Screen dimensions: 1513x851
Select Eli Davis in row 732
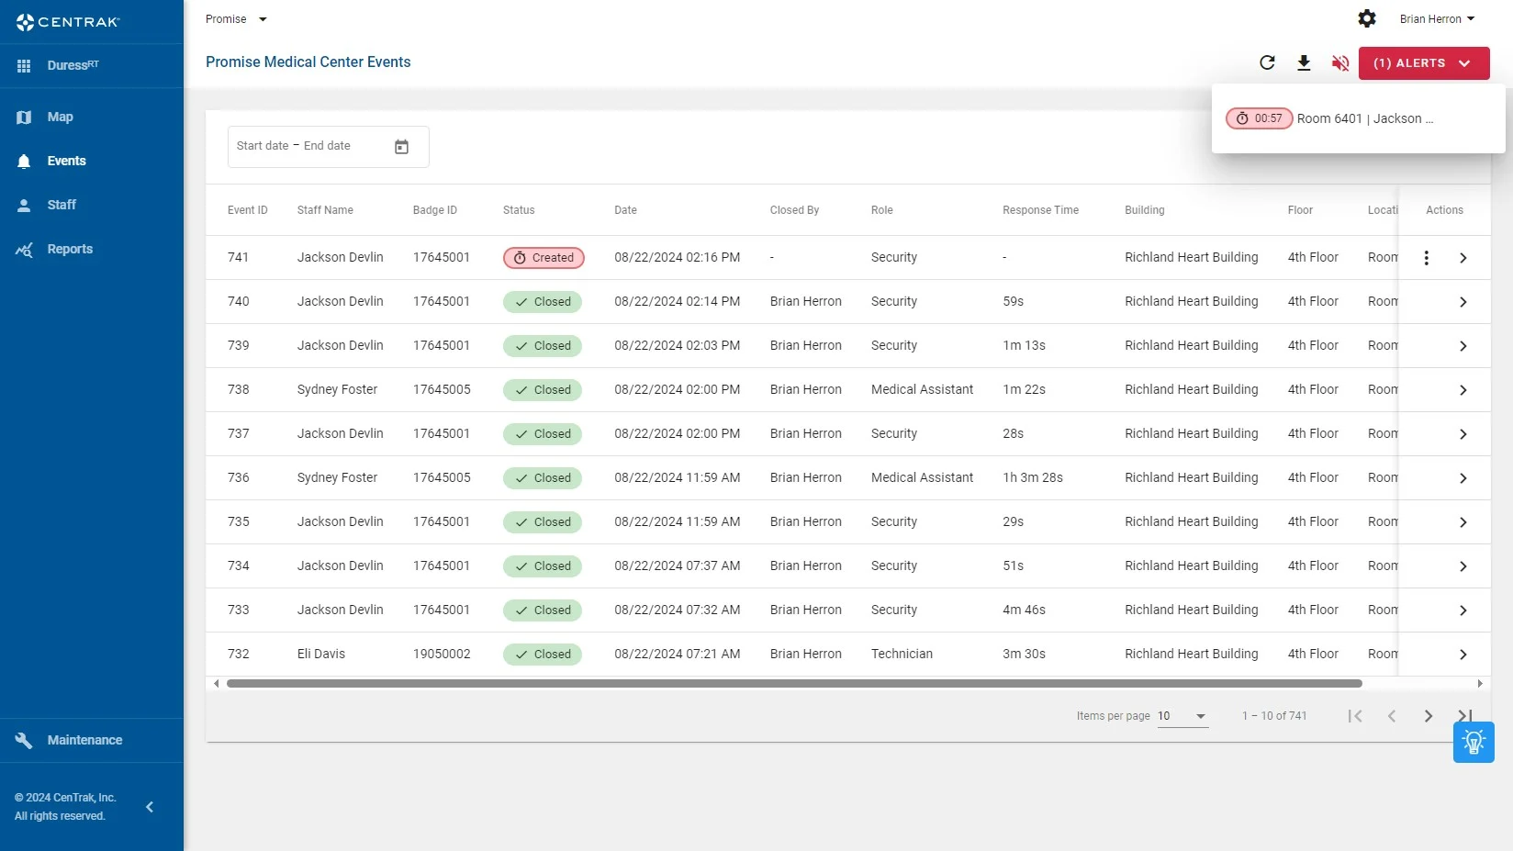(x=321, y=655)
